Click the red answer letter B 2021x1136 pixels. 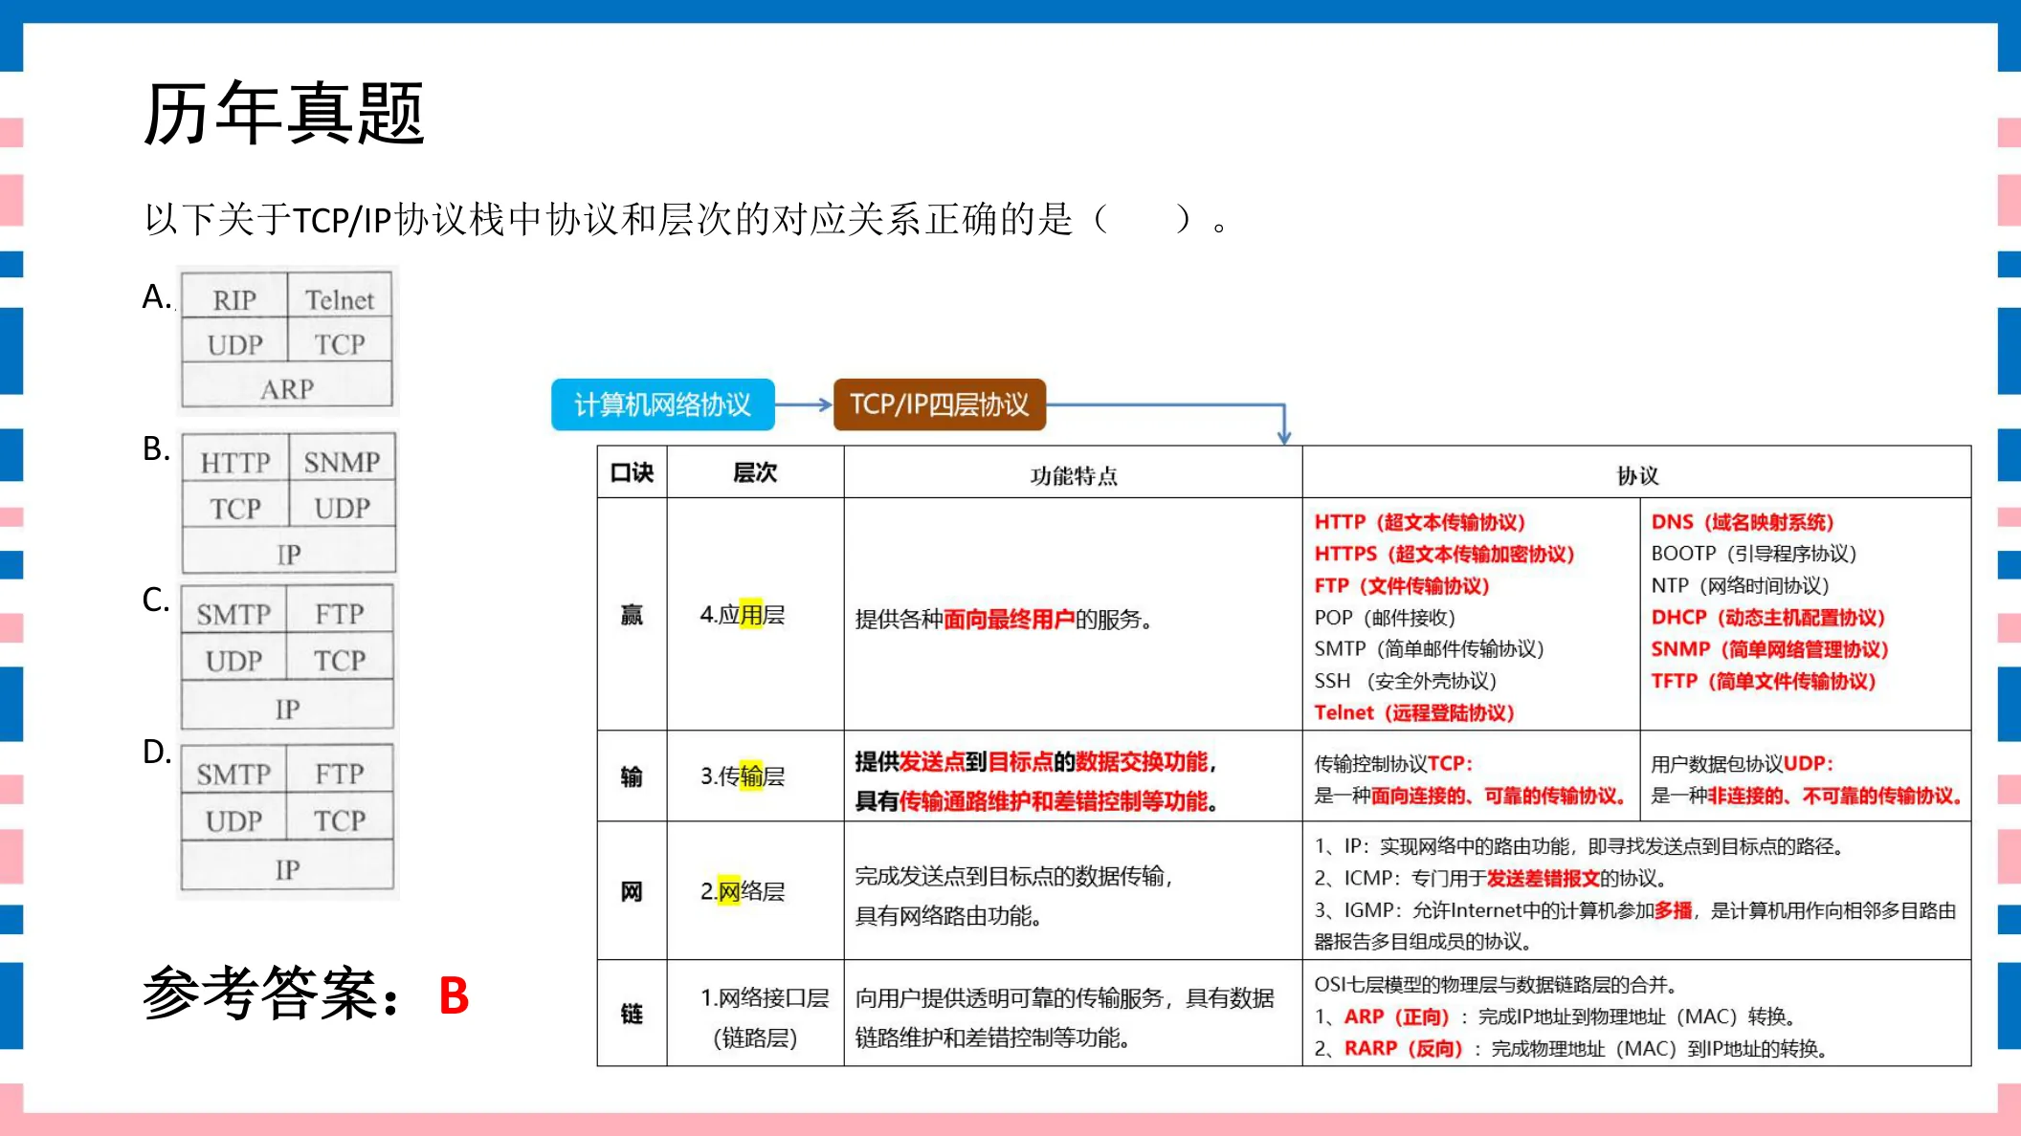(454, 996)
